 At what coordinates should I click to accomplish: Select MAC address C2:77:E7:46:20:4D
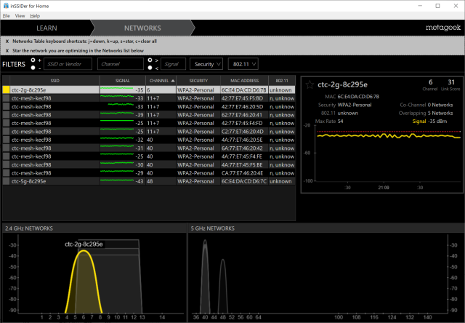pos(242,132)
